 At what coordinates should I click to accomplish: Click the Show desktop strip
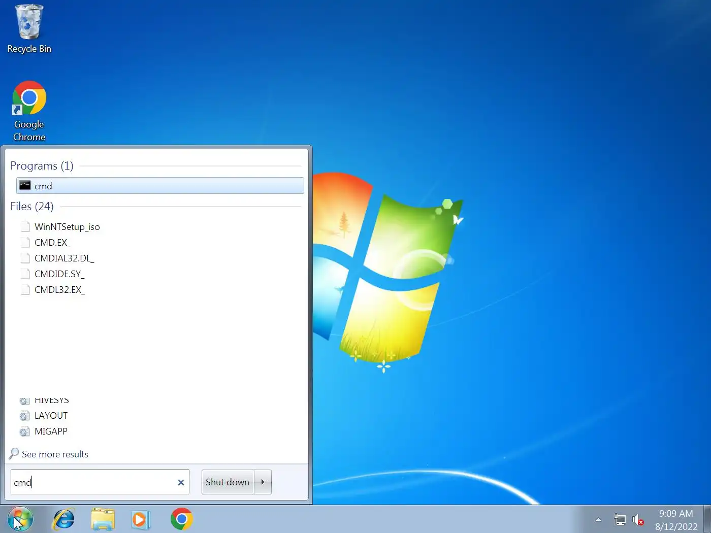[x=707, y=519]
